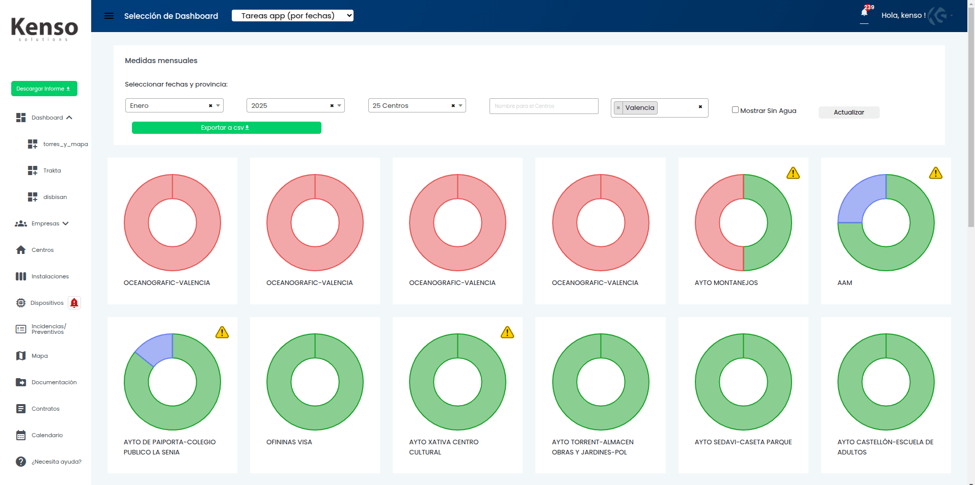
Task: Click the Calendario calendar icon
Action: pos(21,435)
